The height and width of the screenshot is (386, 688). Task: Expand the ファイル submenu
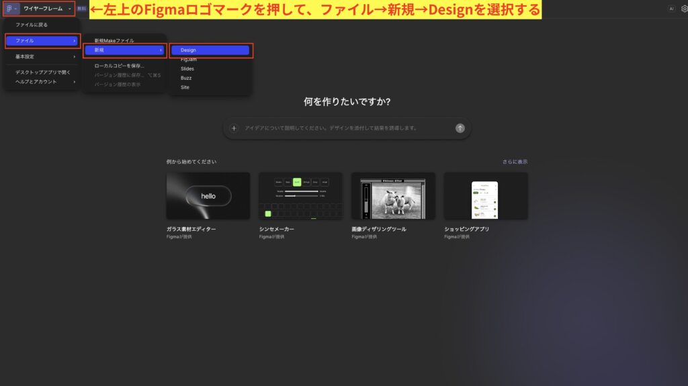click(42, 41)
